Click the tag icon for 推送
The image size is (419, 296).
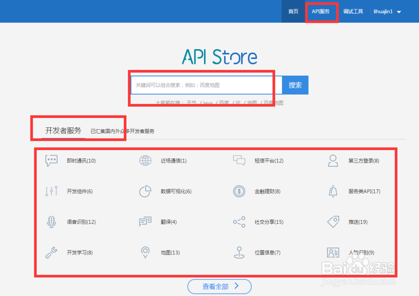(333, 222)
